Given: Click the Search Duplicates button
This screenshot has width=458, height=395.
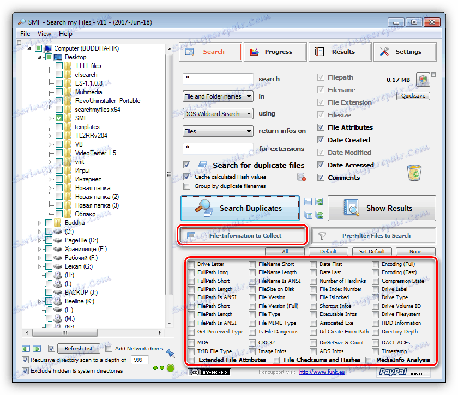Looking at the screenshot, I should click(240, 208).
